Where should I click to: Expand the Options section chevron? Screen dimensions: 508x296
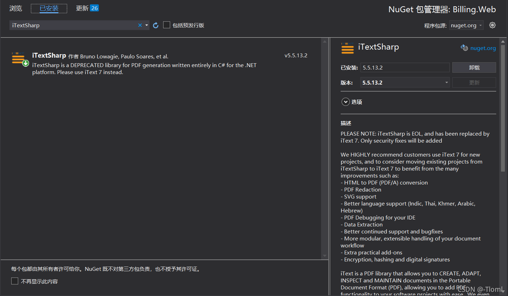pos(346,102)
